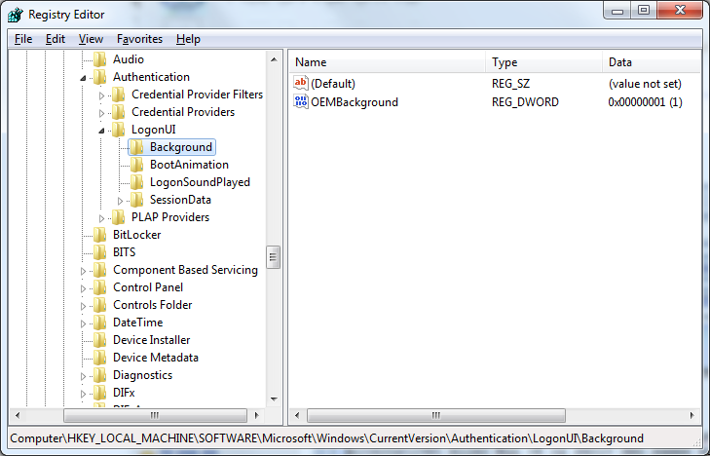Screen dimensions: 710x456
Task: Click the tree pane scroll left arrow
Action: [18, 415]
